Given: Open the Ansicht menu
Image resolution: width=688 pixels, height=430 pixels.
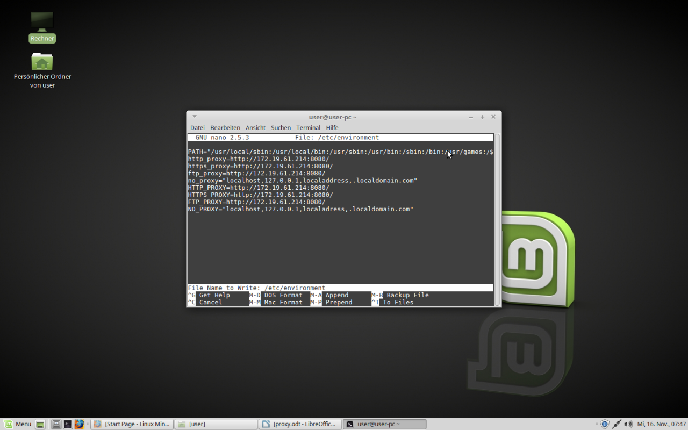Looking at the screenshot, I should (255, 128).
